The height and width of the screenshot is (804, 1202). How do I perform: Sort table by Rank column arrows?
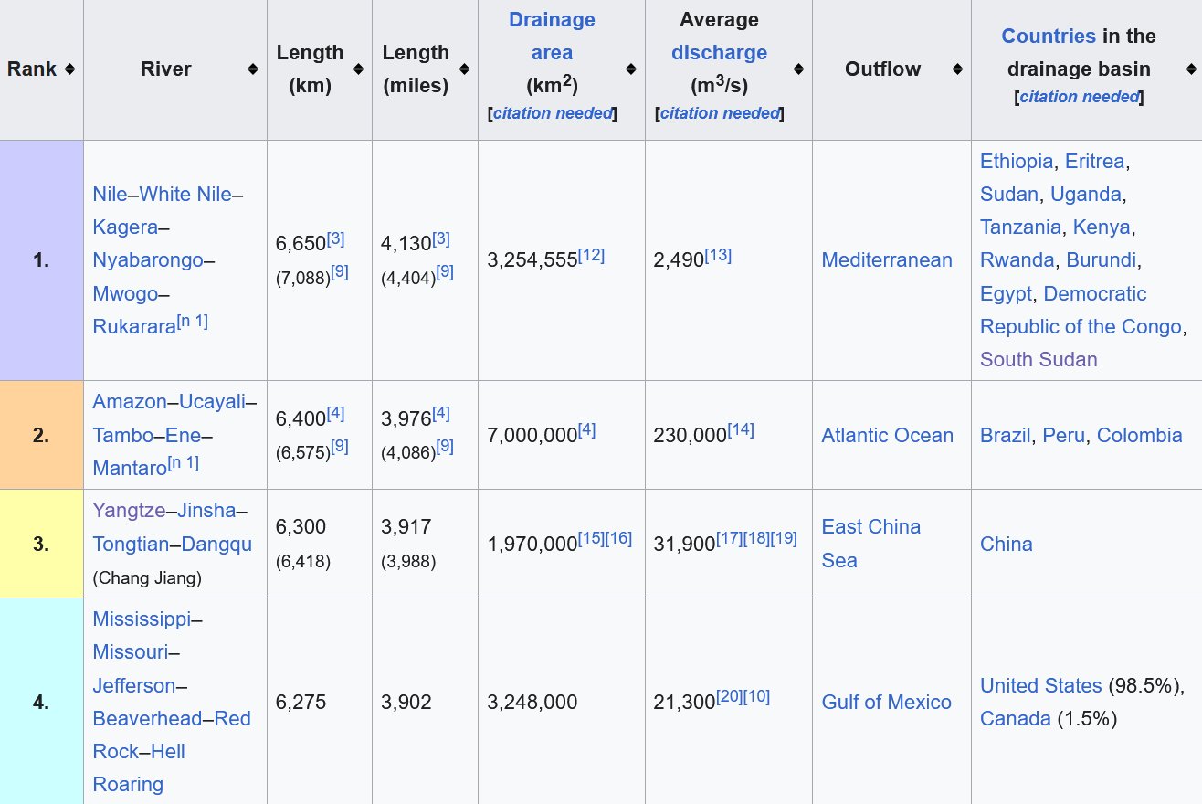[x=69, y=69]
